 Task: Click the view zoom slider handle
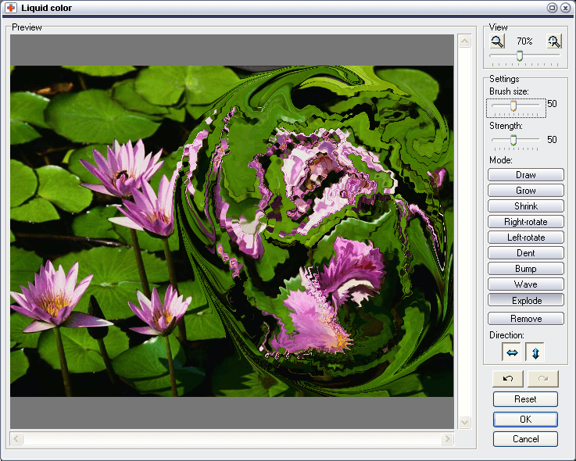pos(520,55)
